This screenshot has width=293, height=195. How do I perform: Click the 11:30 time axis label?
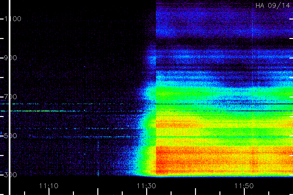point(146,186)
